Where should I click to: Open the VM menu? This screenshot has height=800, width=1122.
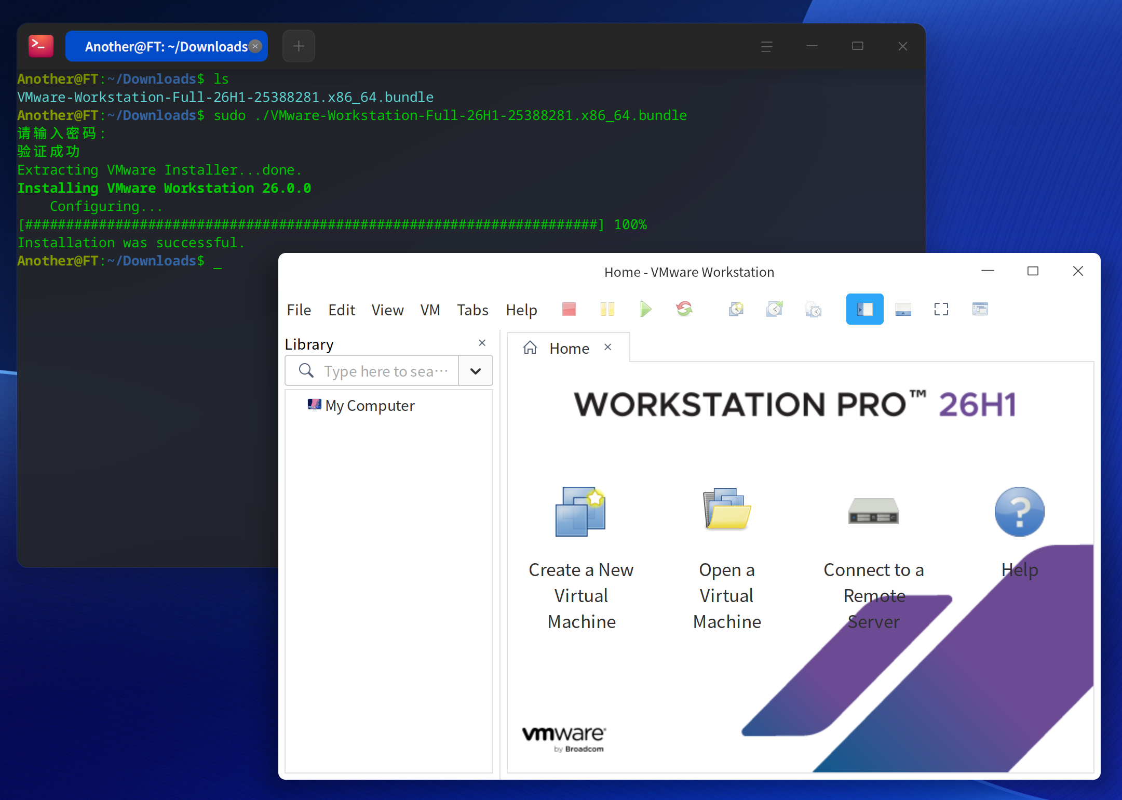point(430,310)
